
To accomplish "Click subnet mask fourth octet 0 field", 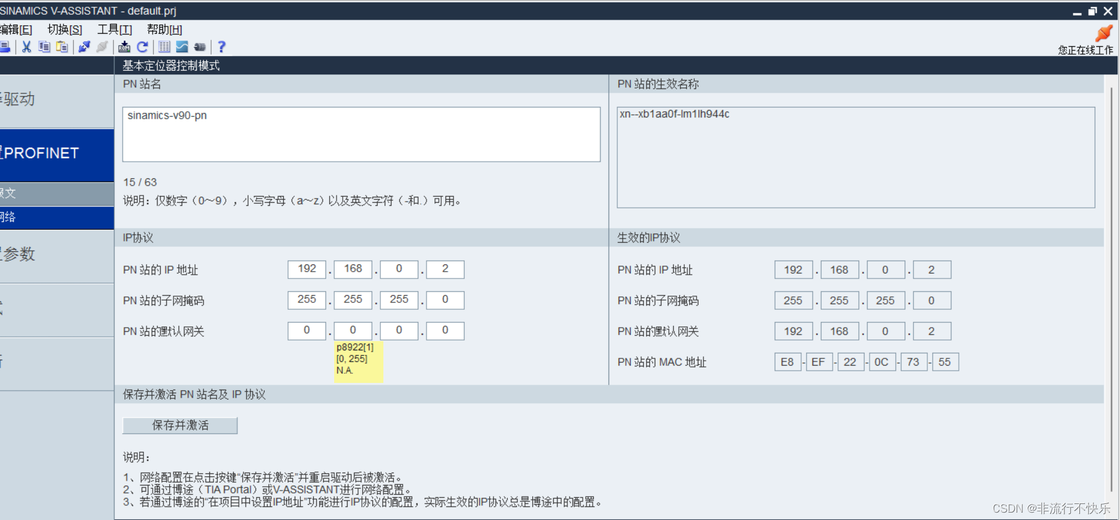I will pos(445,300).
